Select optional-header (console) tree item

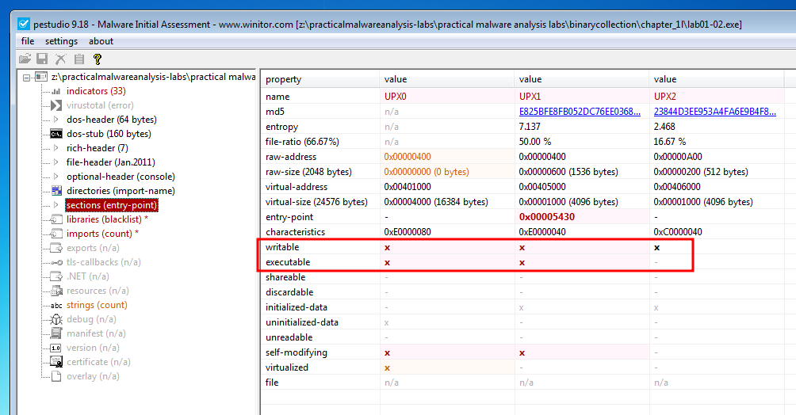[x=121, y=177]
